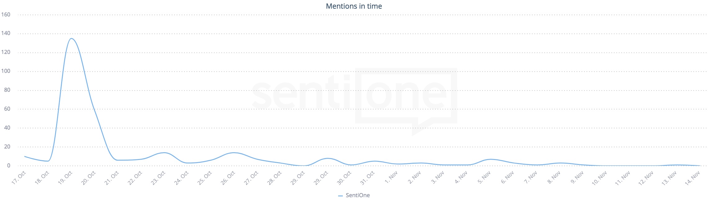This screenshot has height=204, width=708.
Task: Pick the 14. Nov date label
Action: pos(693,178)
